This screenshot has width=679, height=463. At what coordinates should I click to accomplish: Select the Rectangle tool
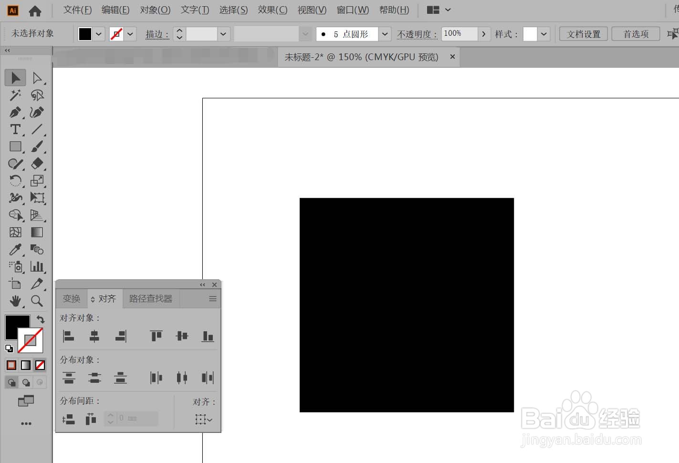[15, 147]
